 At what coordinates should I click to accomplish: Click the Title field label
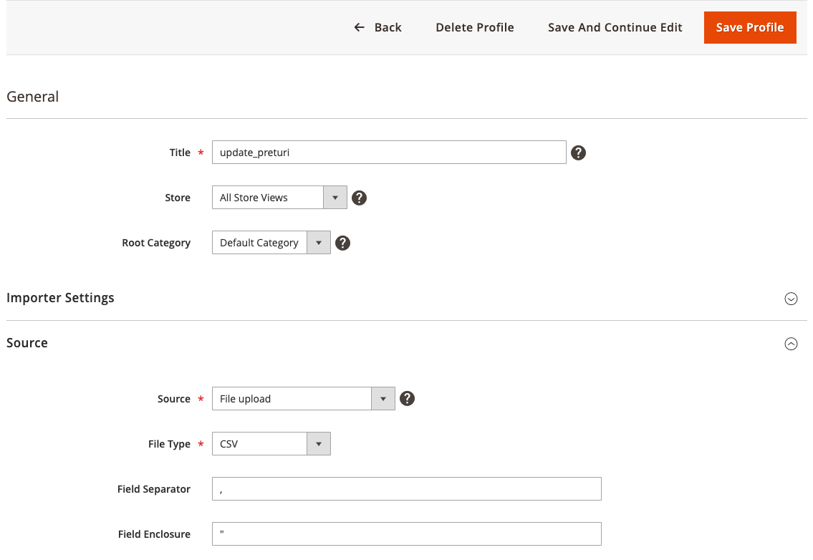coord(180,153)
